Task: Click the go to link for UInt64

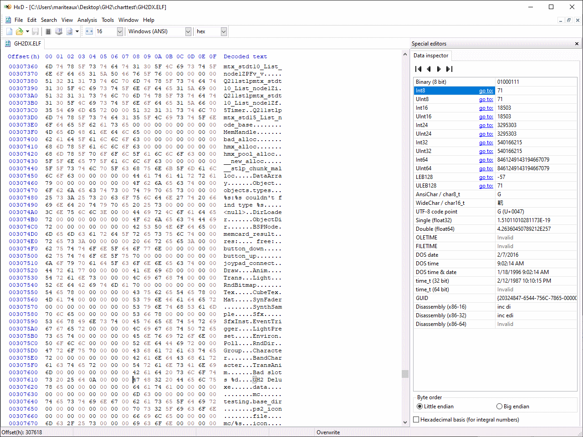Action: [486, 168]
